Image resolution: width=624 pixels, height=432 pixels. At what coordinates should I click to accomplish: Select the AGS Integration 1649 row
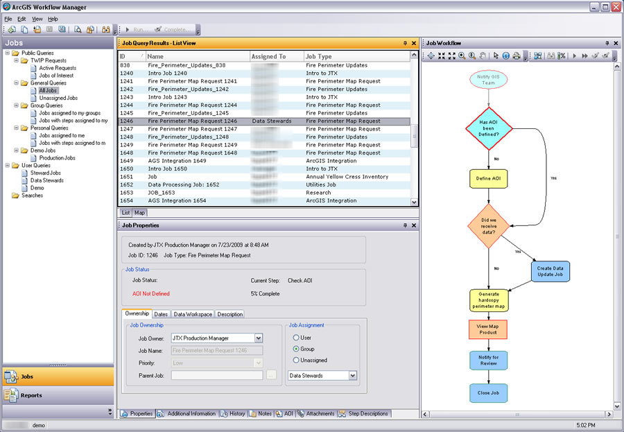tap(264, 161)
